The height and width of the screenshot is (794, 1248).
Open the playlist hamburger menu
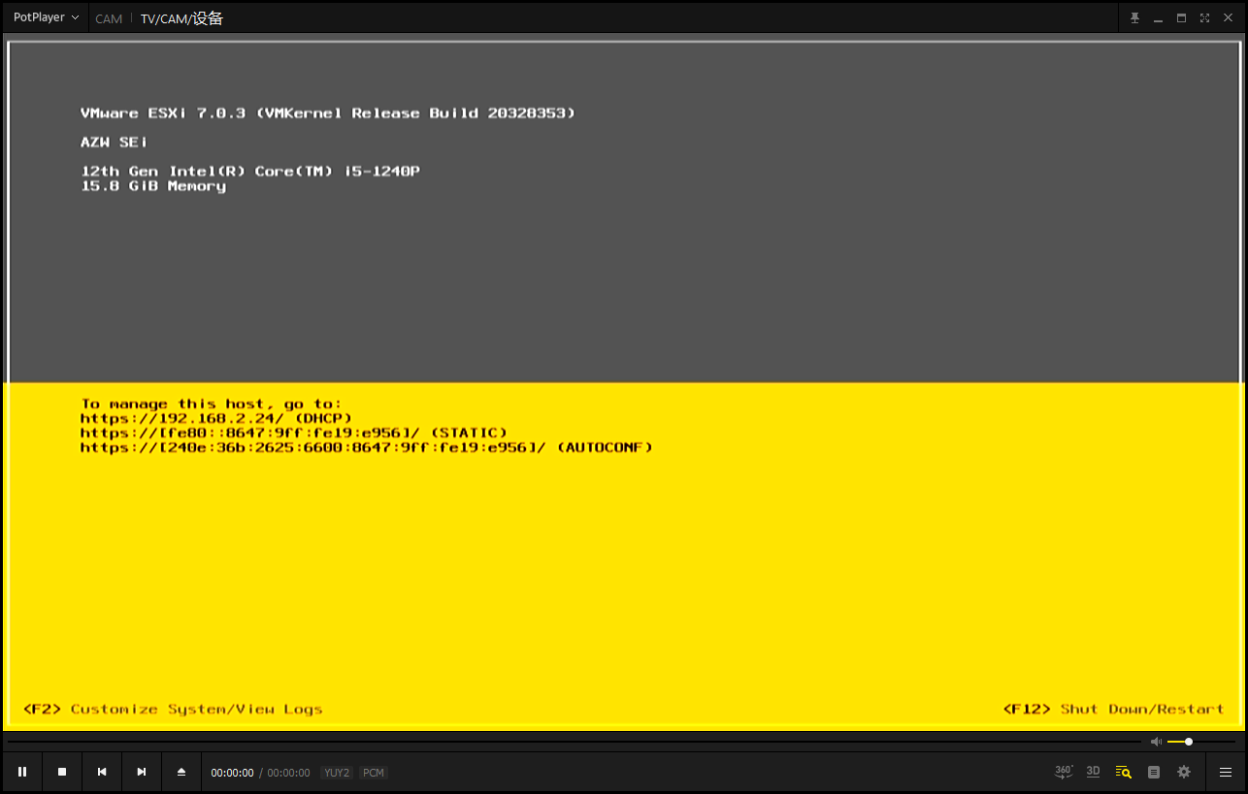point(1226,772)
